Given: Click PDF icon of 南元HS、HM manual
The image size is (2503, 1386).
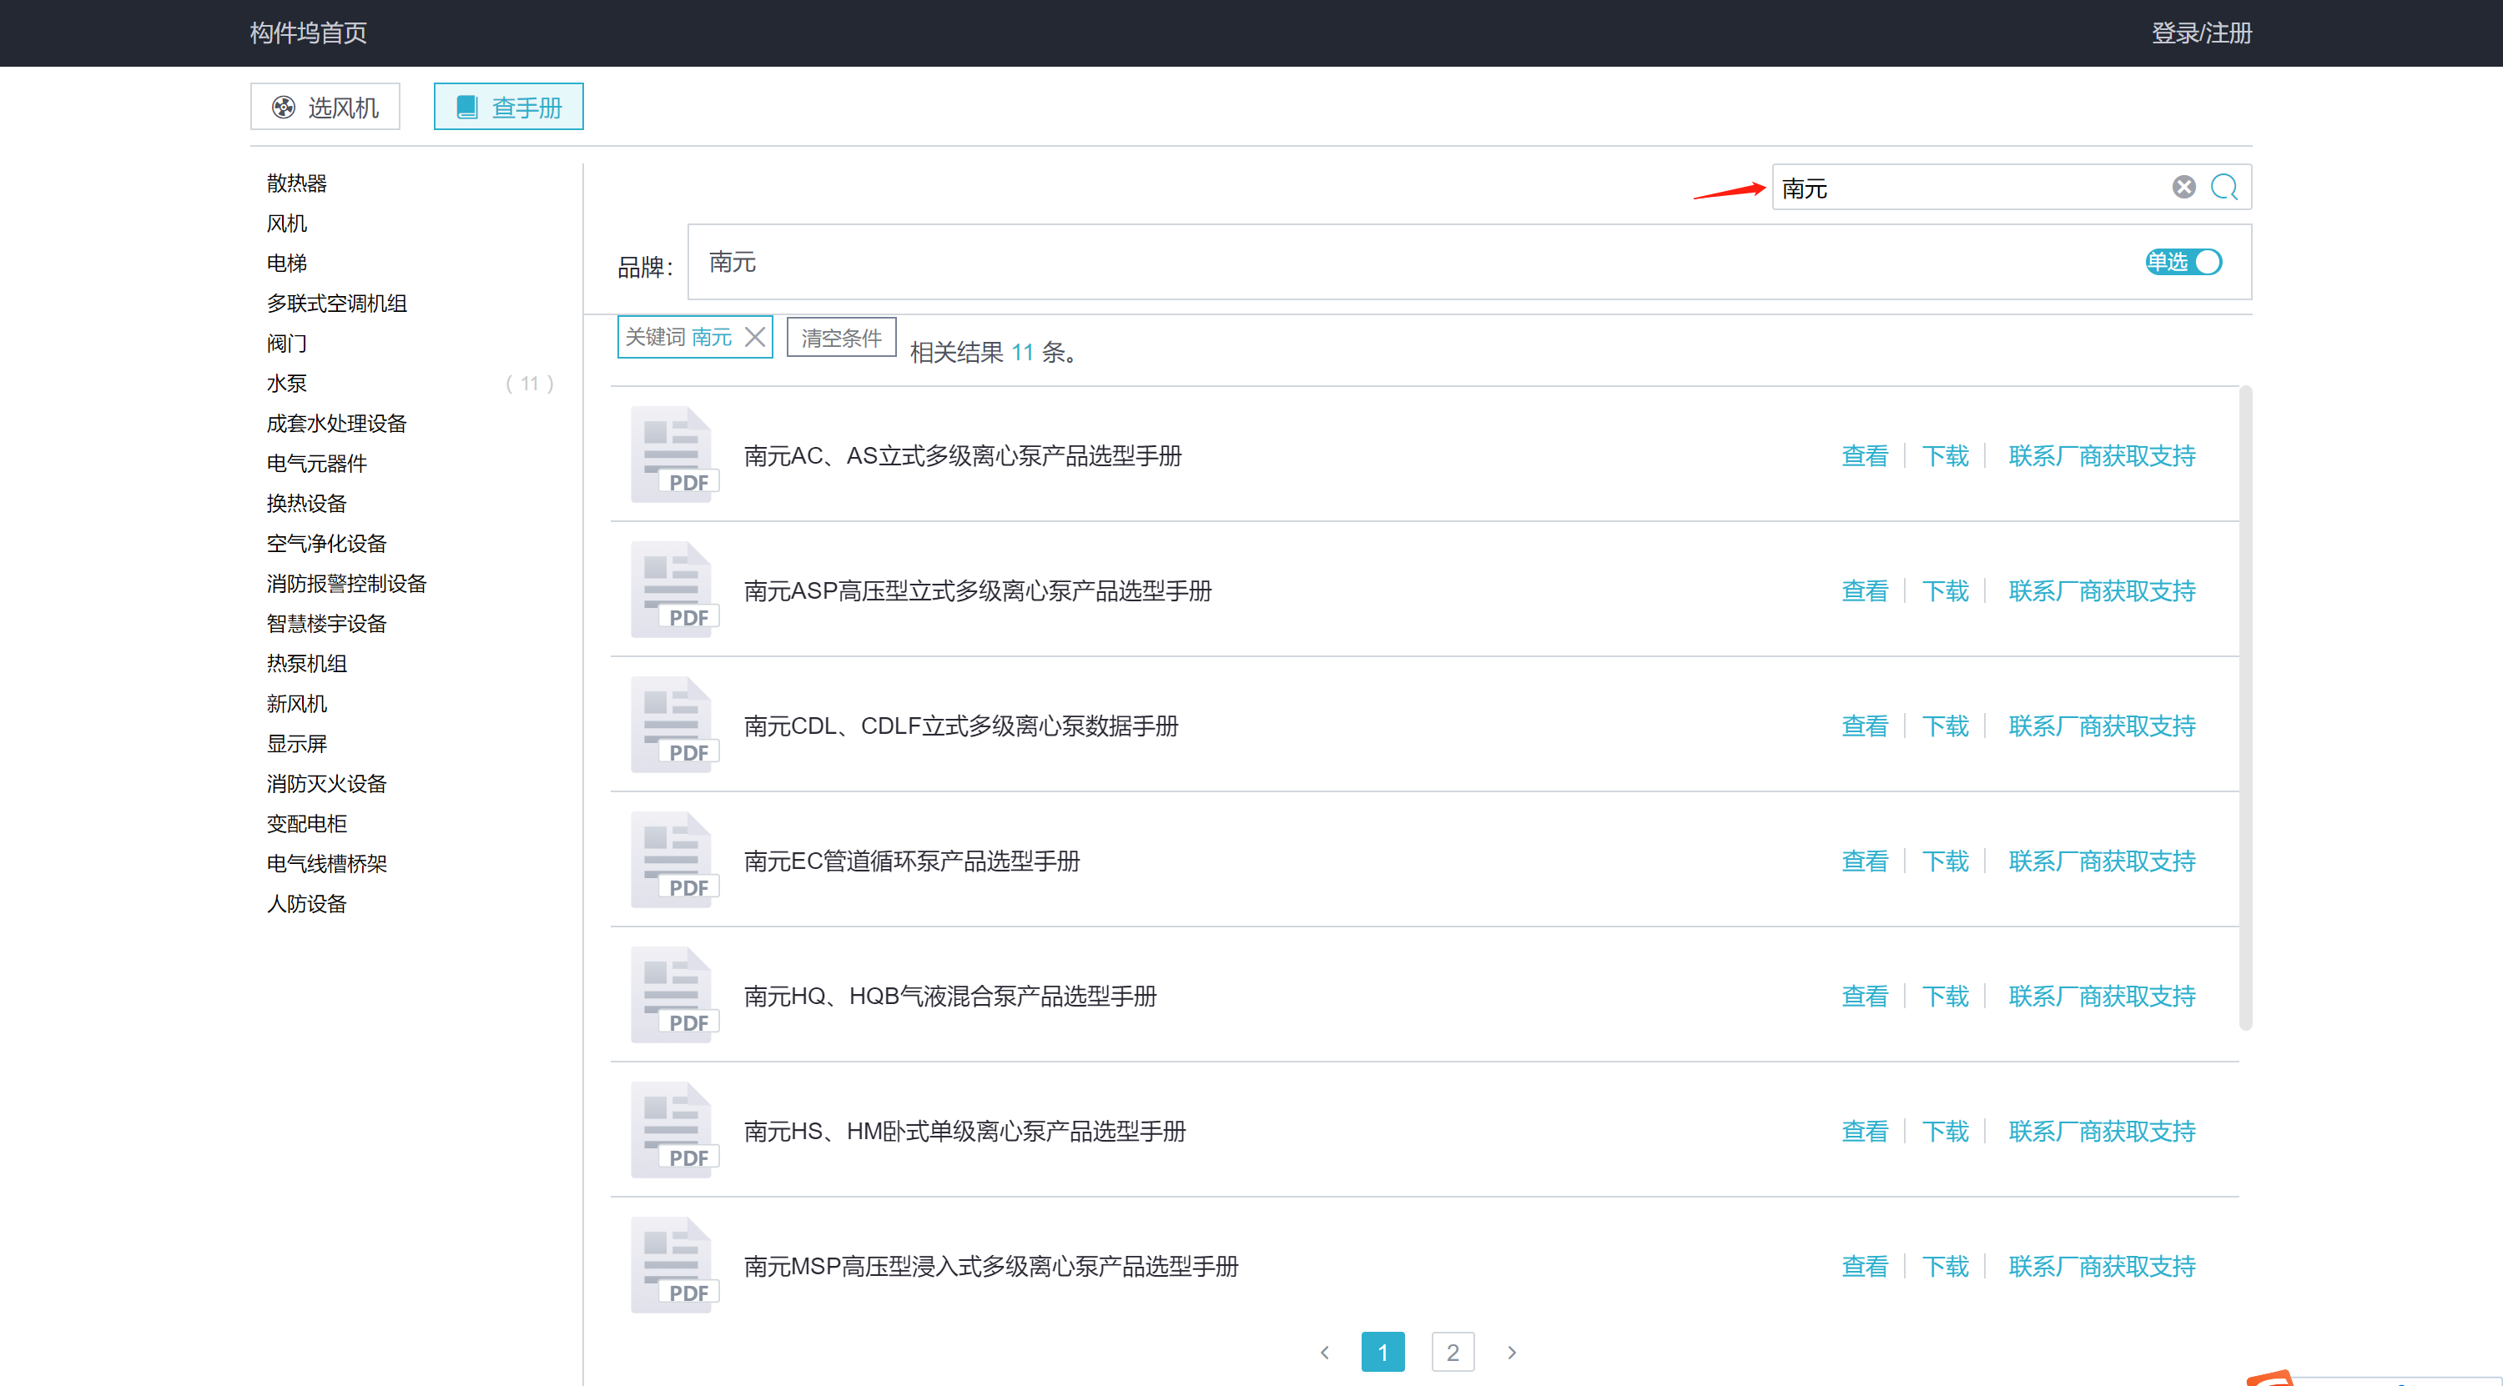Looking at the screenshot, I should (x=674, y=1128).
